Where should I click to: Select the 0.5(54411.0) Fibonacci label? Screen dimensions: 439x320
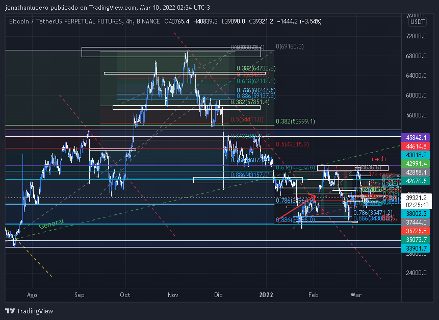click(x=247, y=119)
